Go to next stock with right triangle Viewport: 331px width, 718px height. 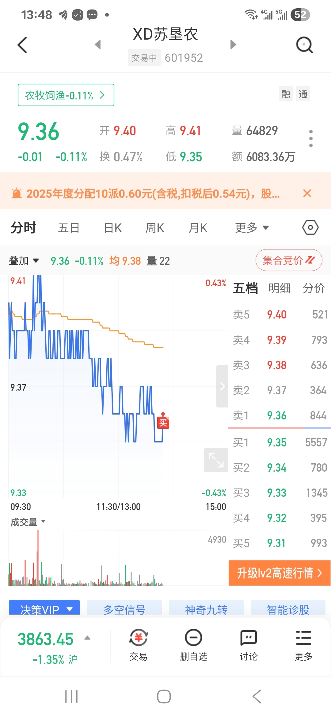coord(233,44)
